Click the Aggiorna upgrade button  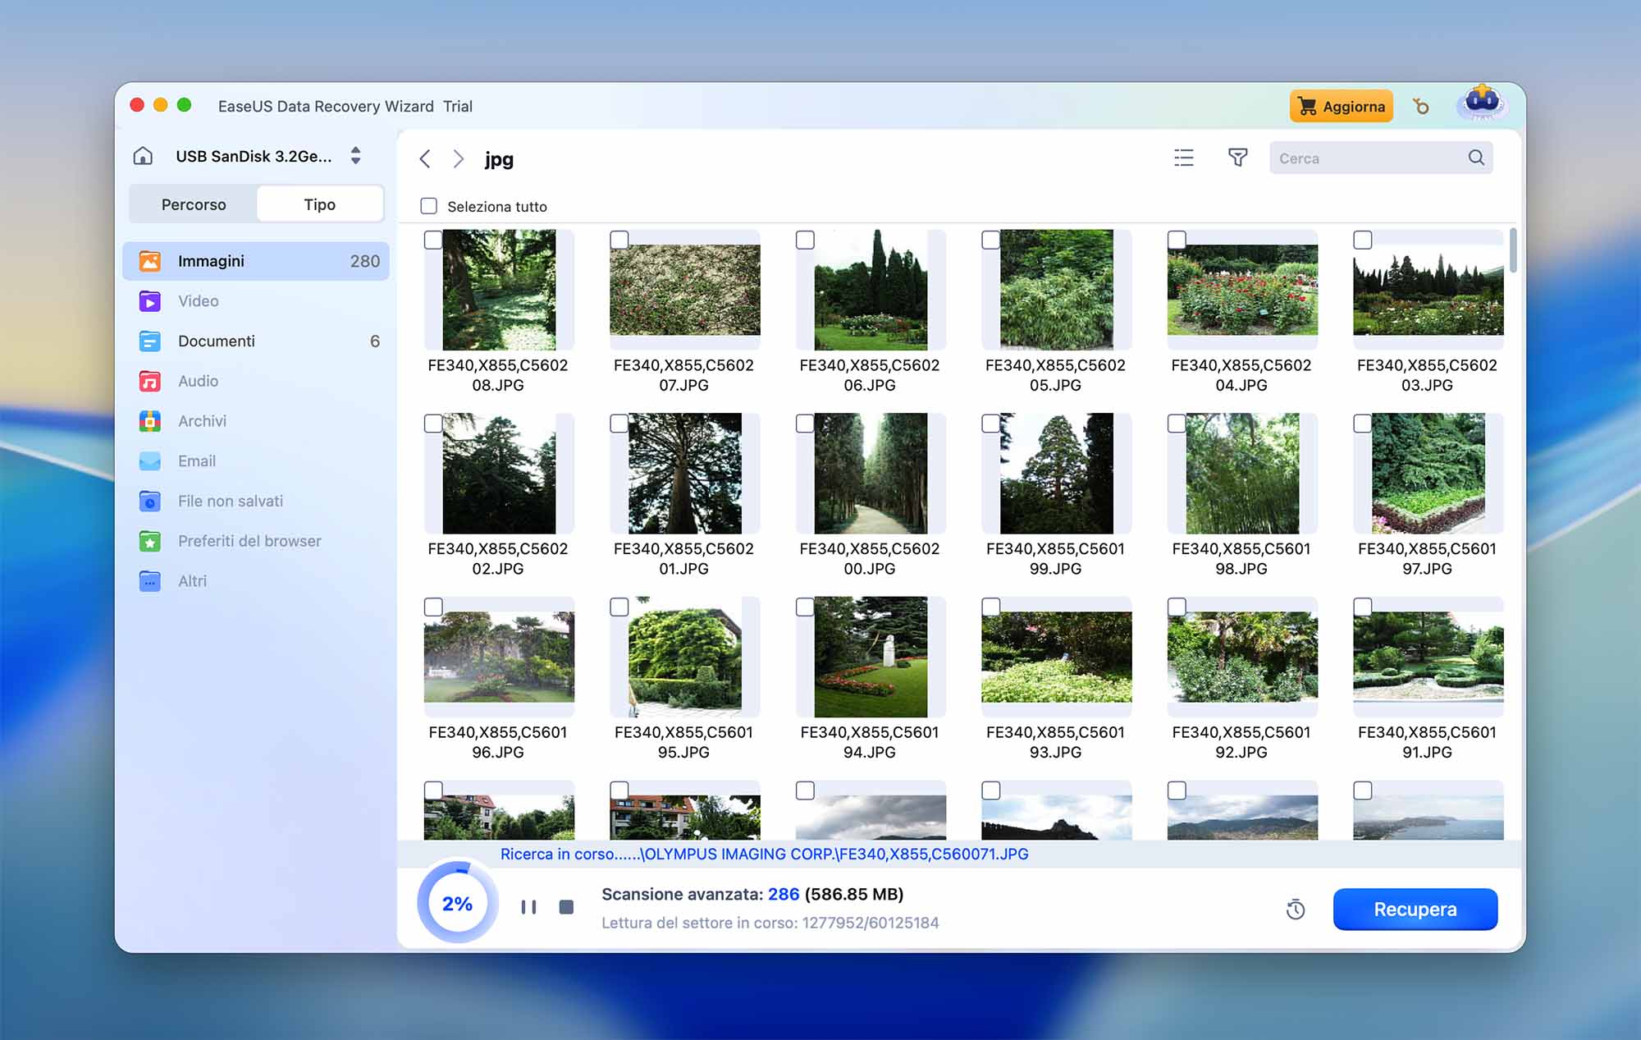1341,107
